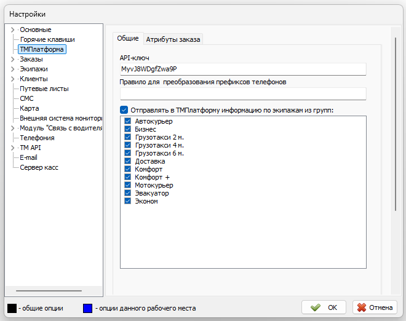The width and height of the screenshot is (406, 321).
Task: Disable sending crew info to ТМПлатформа
Action: [x=124, y=109]
